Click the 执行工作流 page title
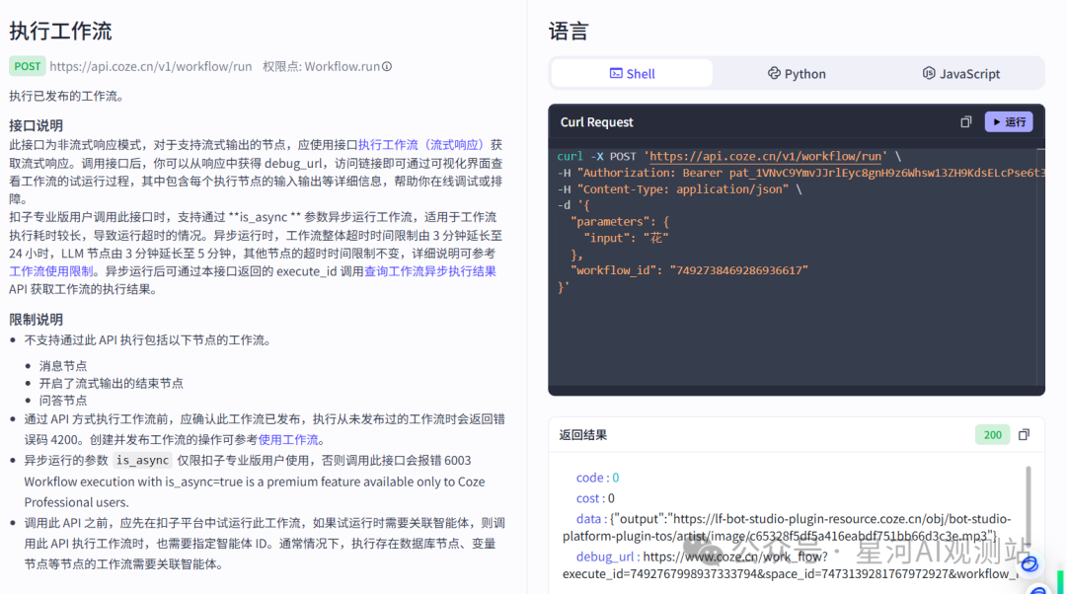Viewport: 1066px width, 594px height. point(60,32)
